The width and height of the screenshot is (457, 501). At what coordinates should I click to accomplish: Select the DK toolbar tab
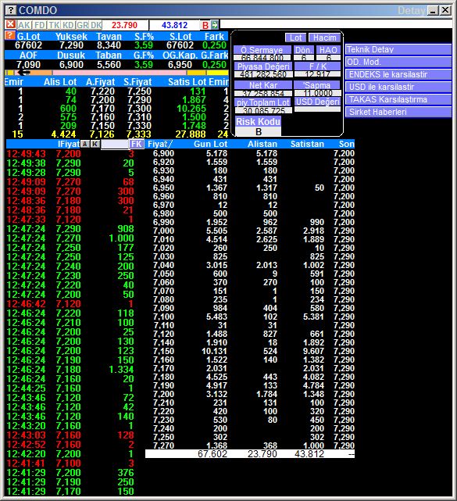96,25
